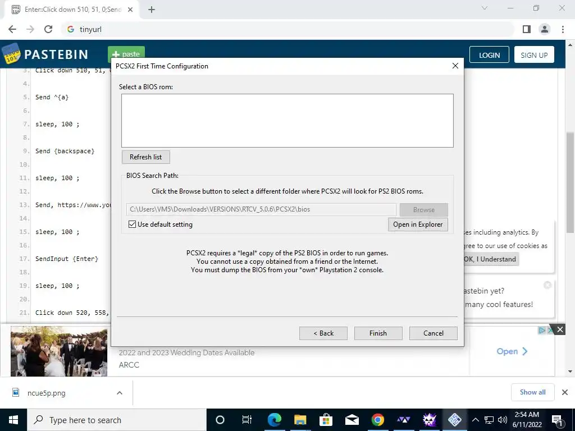Image resolution: width=575 pixels, height=431 pixels.
Task: Open Task View on taskbar
Action: (247, 420)
